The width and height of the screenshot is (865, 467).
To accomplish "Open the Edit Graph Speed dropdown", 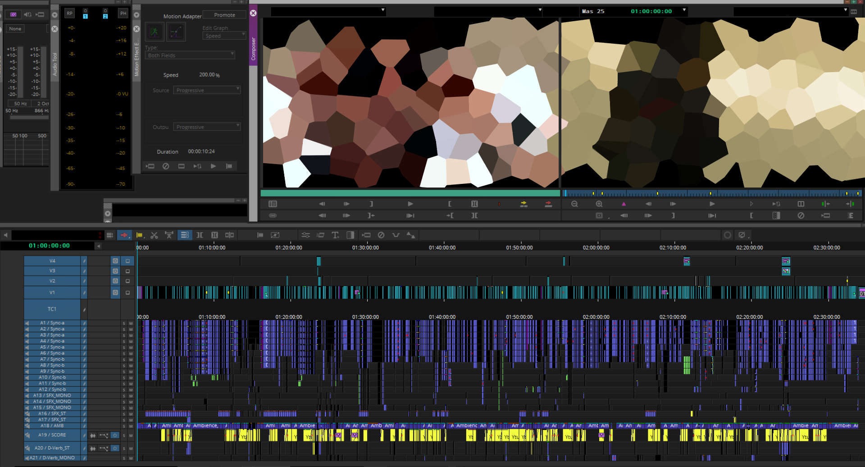I will 224,36.
